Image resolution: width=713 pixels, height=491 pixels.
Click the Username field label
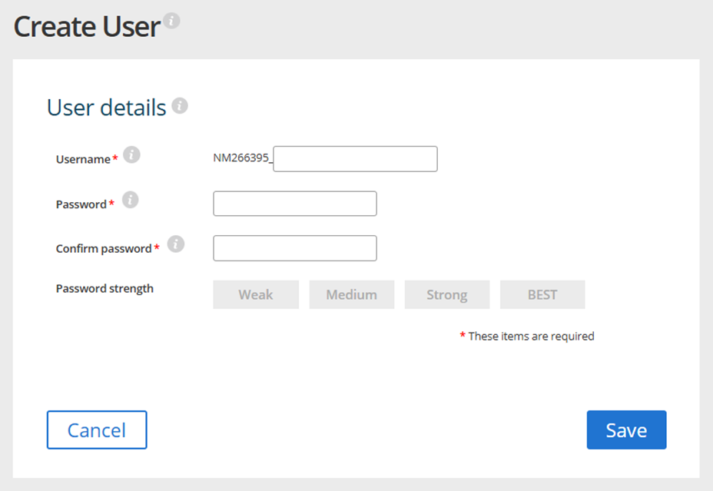click(83, 159)
